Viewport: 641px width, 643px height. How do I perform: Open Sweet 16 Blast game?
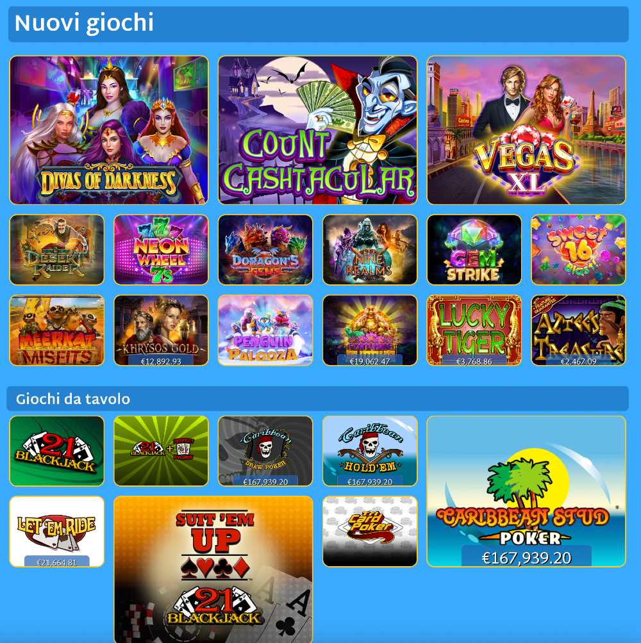coord(578,250)
